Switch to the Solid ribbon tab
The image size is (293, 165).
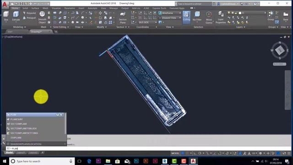25,8
